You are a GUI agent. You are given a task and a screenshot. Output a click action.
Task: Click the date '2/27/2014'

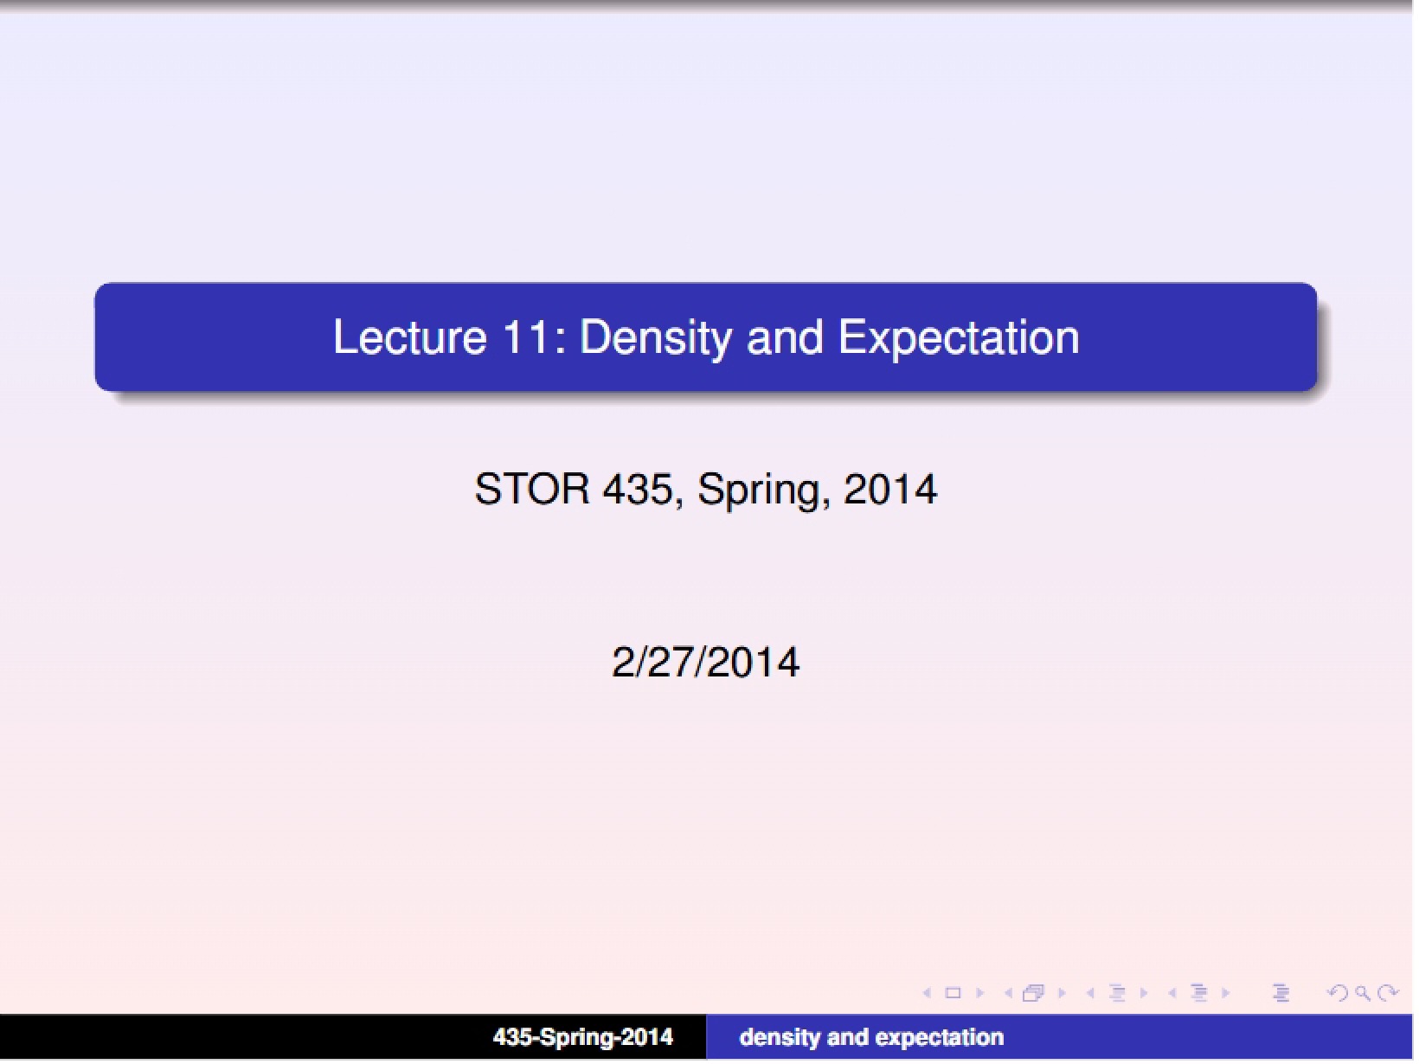[706, 663]
